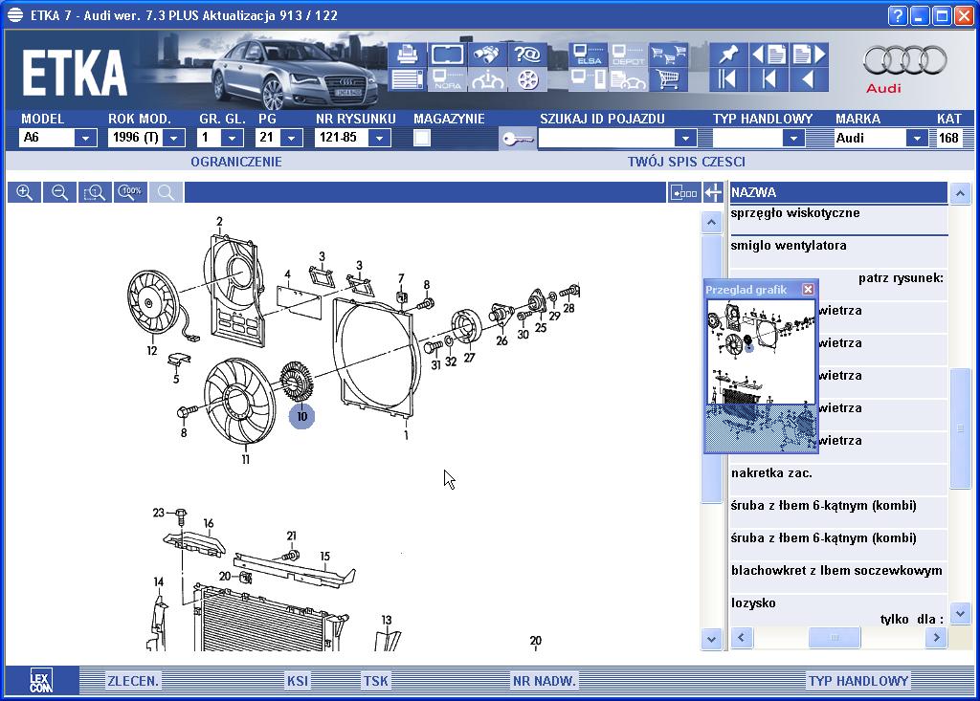Expand the PG dropdown showing 21
Image resolution: width=980 pixels, height=701 pixels.
[291, 138]
